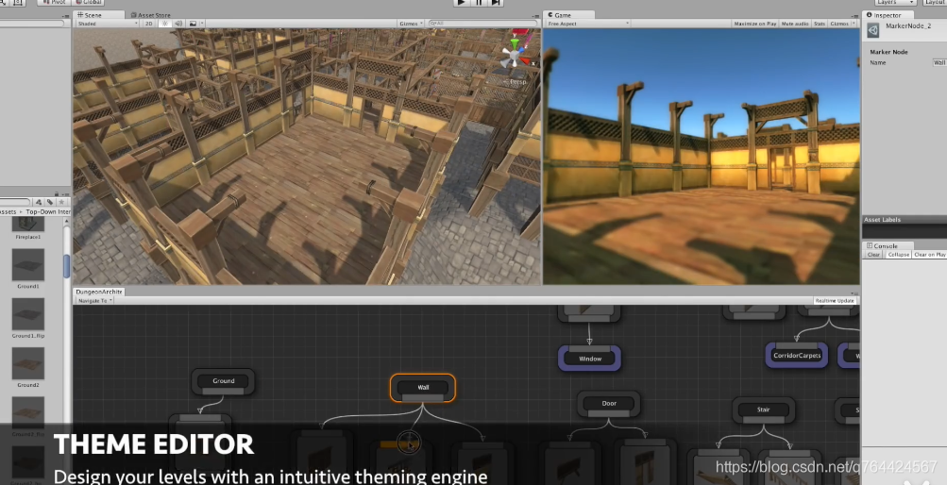This screenshot has height=485, width=947.
Task: Click the Step frame button
Action: point(496,3)
